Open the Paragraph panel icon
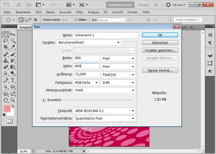 tap(210, 43)
